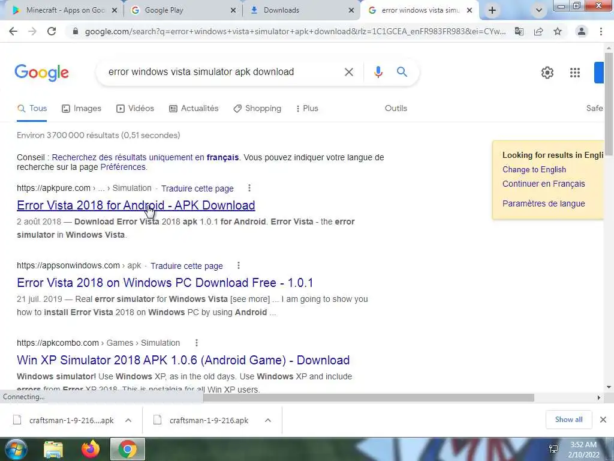
Task: Open the Google apps grid
Action: 575,73
